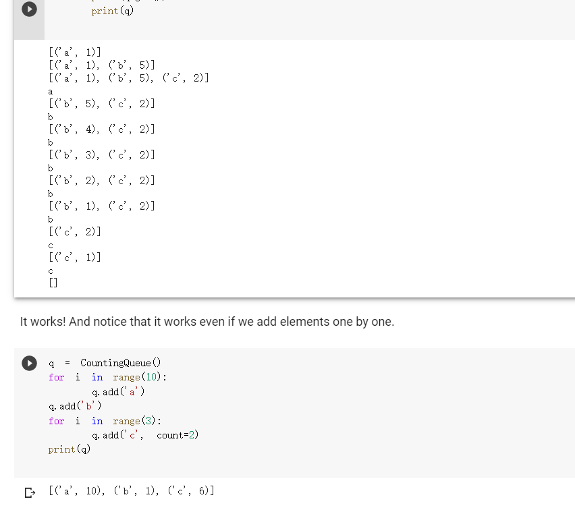Click the single 'a' output line

pos(51,91)
